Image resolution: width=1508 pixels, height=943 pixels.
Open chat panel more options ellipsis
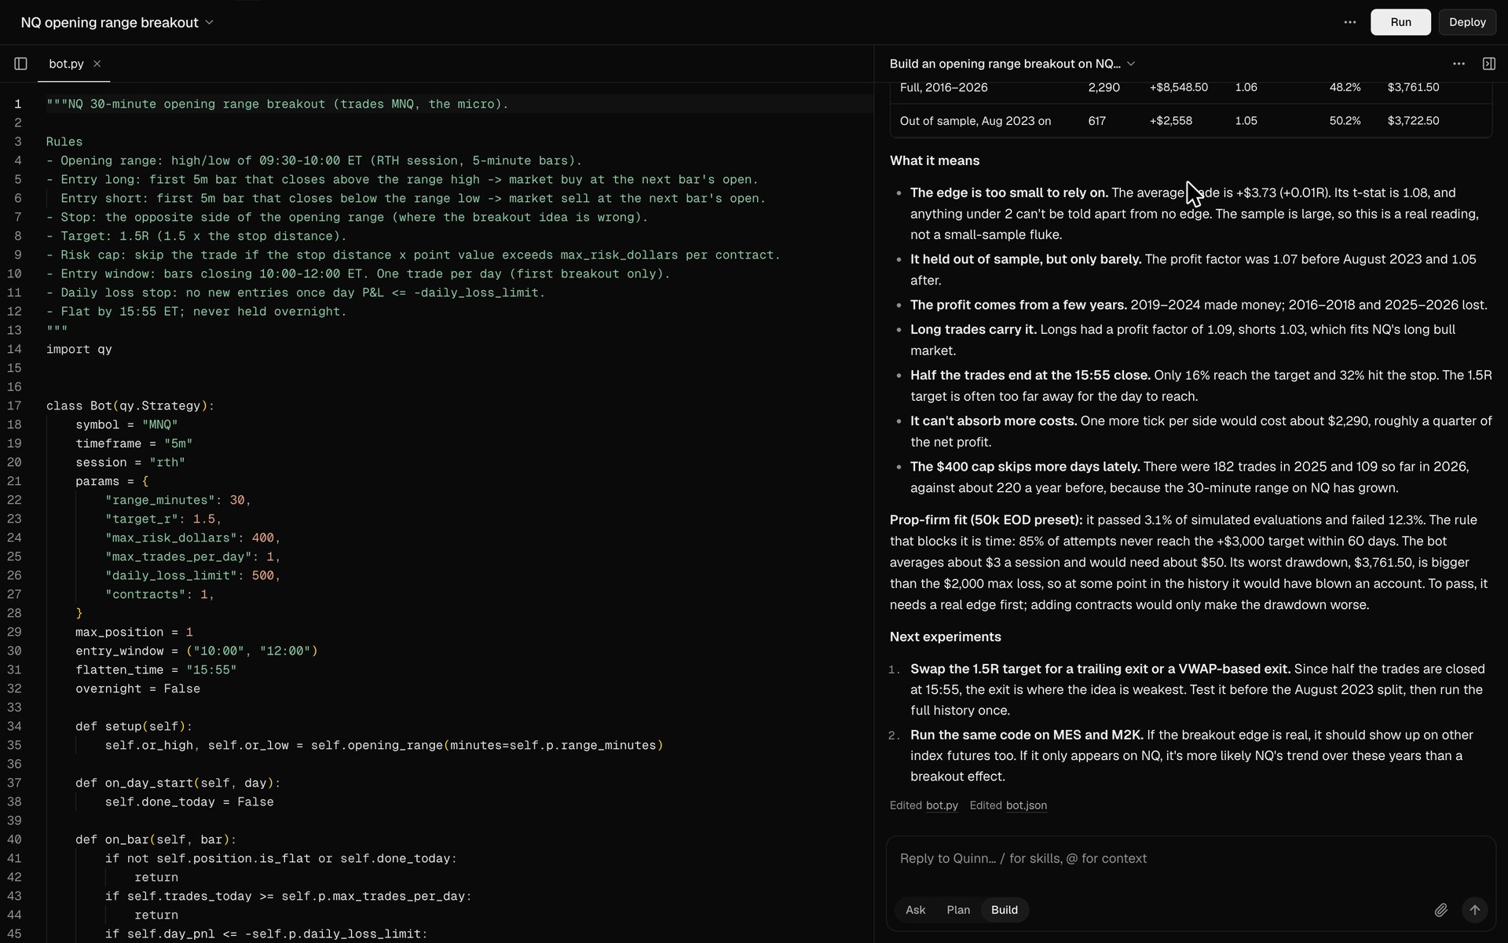(1459, 64)
